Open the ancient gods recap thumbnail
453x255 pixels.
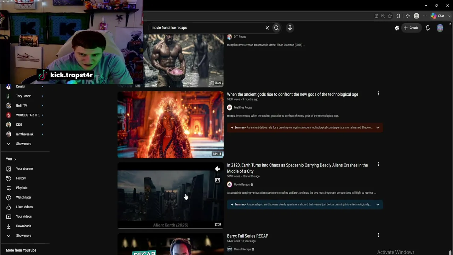pyautogui.click(x=171, y=125)
